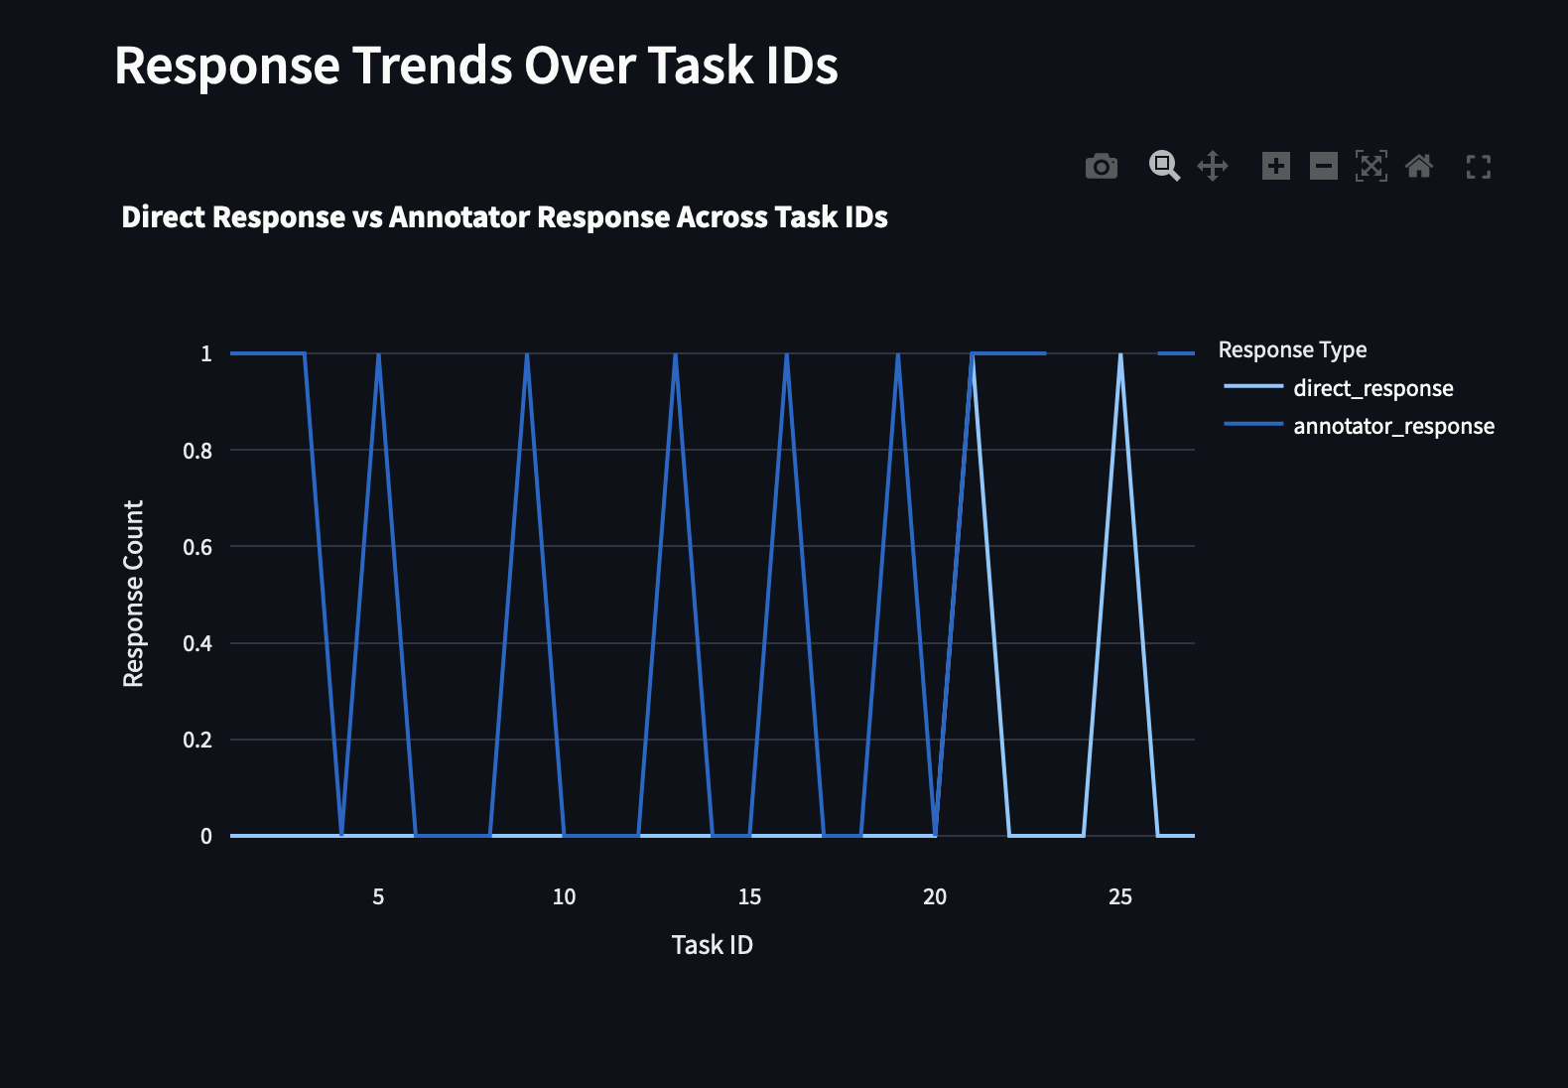This screenshot has width=1568, height=1088.
Task: Click the light blue direct_response legend line
Action: point(1253,387)
